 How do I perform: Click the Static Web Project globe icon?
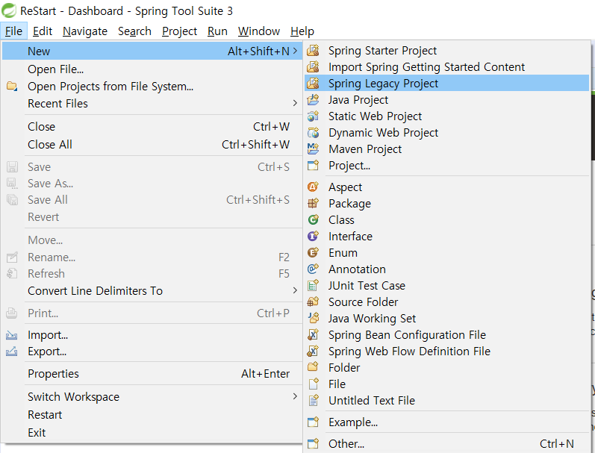pos(313,116)
